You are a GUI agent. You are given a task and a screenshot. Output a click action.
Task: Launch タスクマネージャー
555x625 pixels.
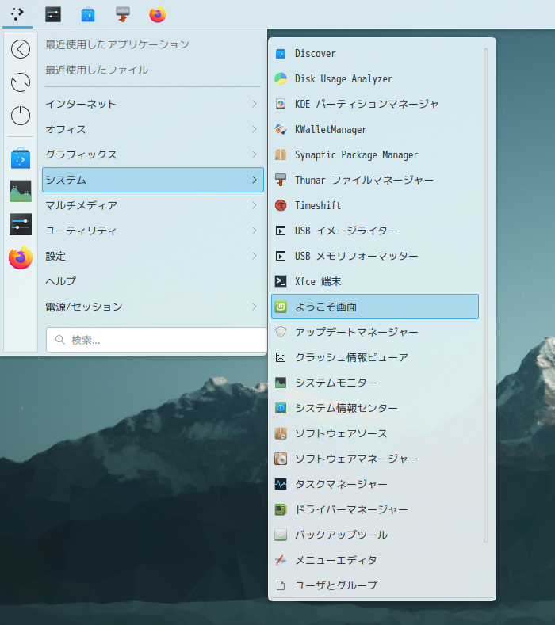pos(375,484)
